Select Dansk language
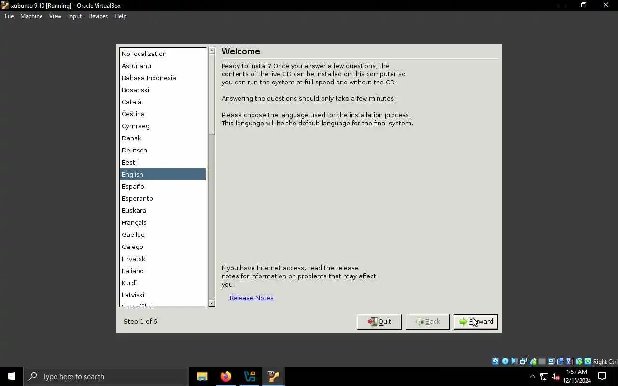Screen dimensions: 618x386 pyautogui.click(x=163, y=138)
